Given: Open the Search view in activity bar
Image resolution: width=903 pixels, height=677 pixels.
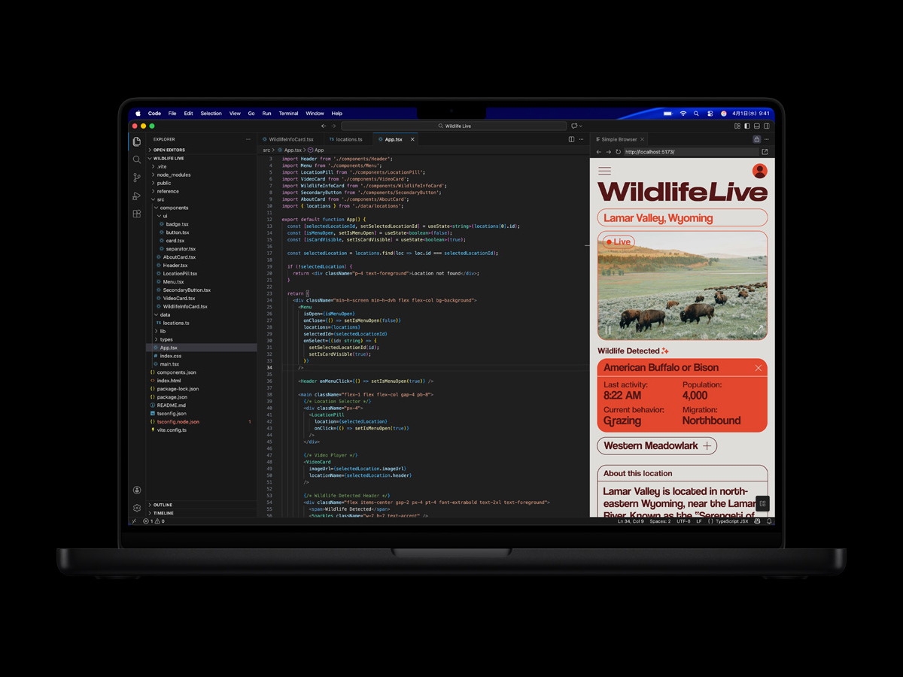Looking at the screenshot, I should click(137, 159).
